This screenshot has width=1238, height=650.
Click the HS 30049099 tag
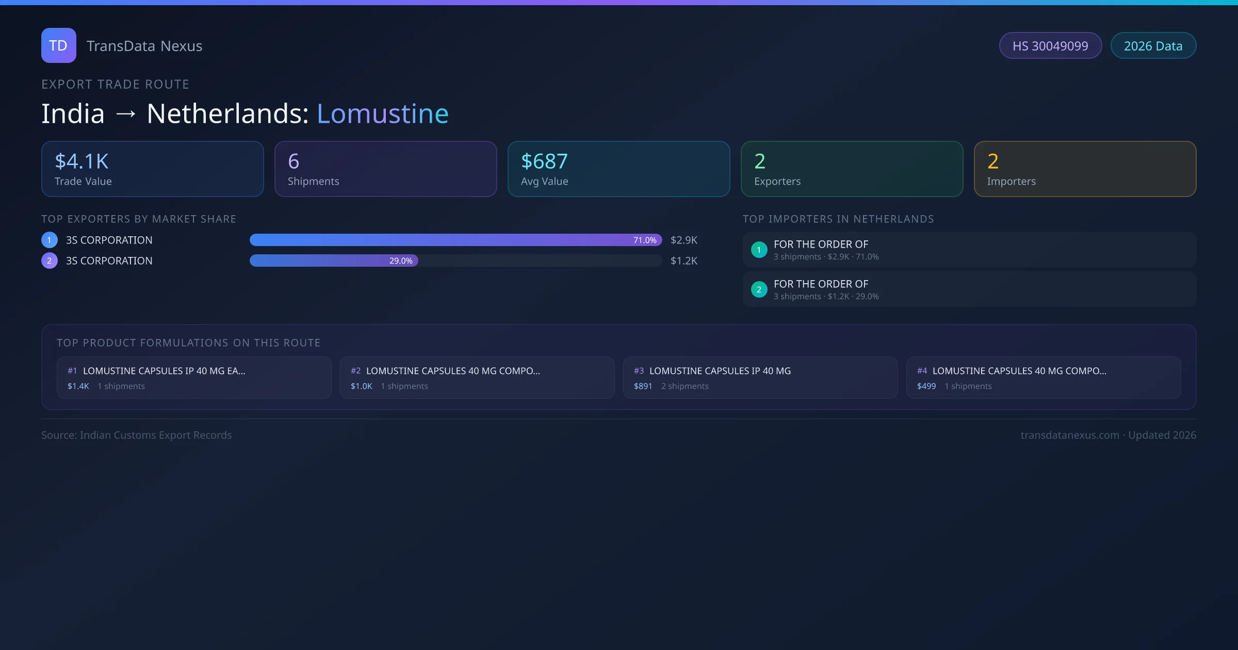pyautogui.click(x=1050, y=46)
